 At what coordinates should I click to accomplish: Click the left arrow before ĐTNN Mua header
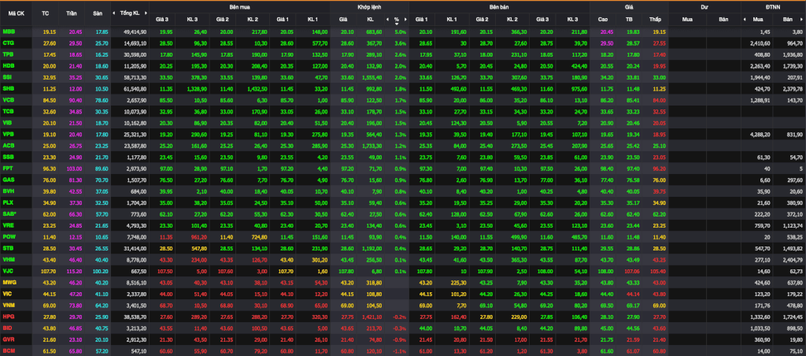(745, 19)
